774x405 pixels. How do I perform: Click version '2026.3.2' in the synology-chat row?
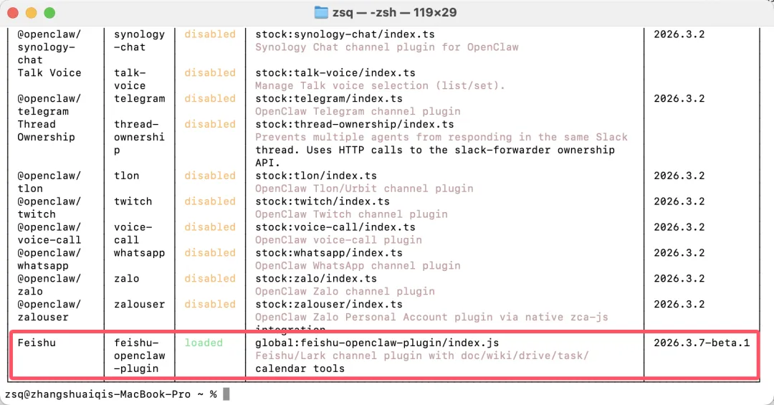679,34
